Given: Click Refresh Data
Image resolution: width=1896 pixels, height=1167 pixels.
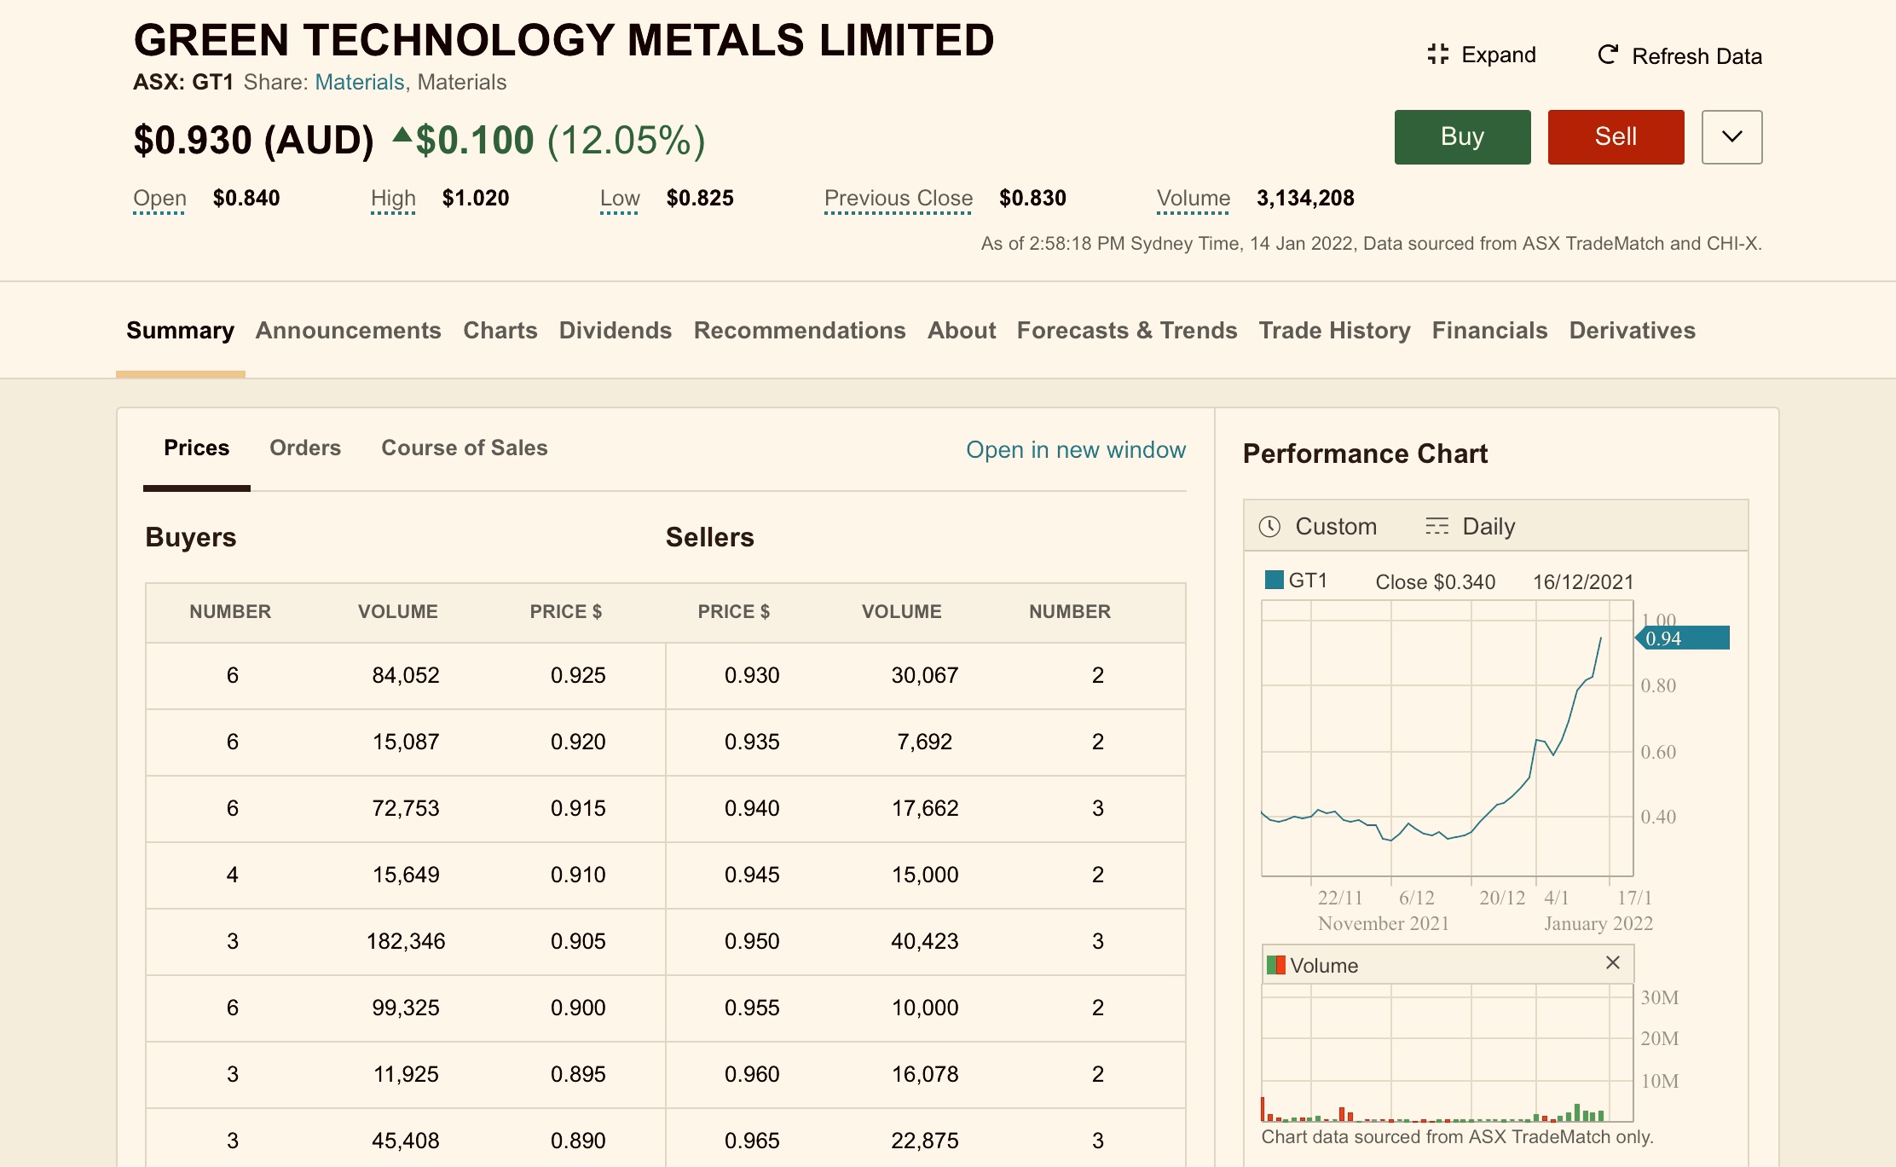Looking at the screenshot, I should coord(1679,56).
